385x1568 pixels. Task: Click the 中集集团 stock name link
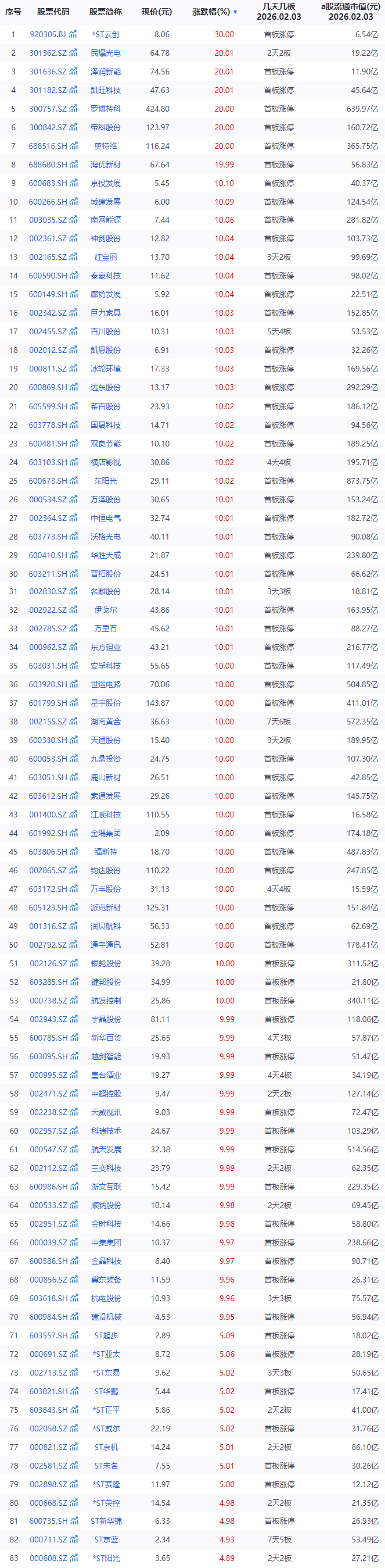[x=106, y=1242]
